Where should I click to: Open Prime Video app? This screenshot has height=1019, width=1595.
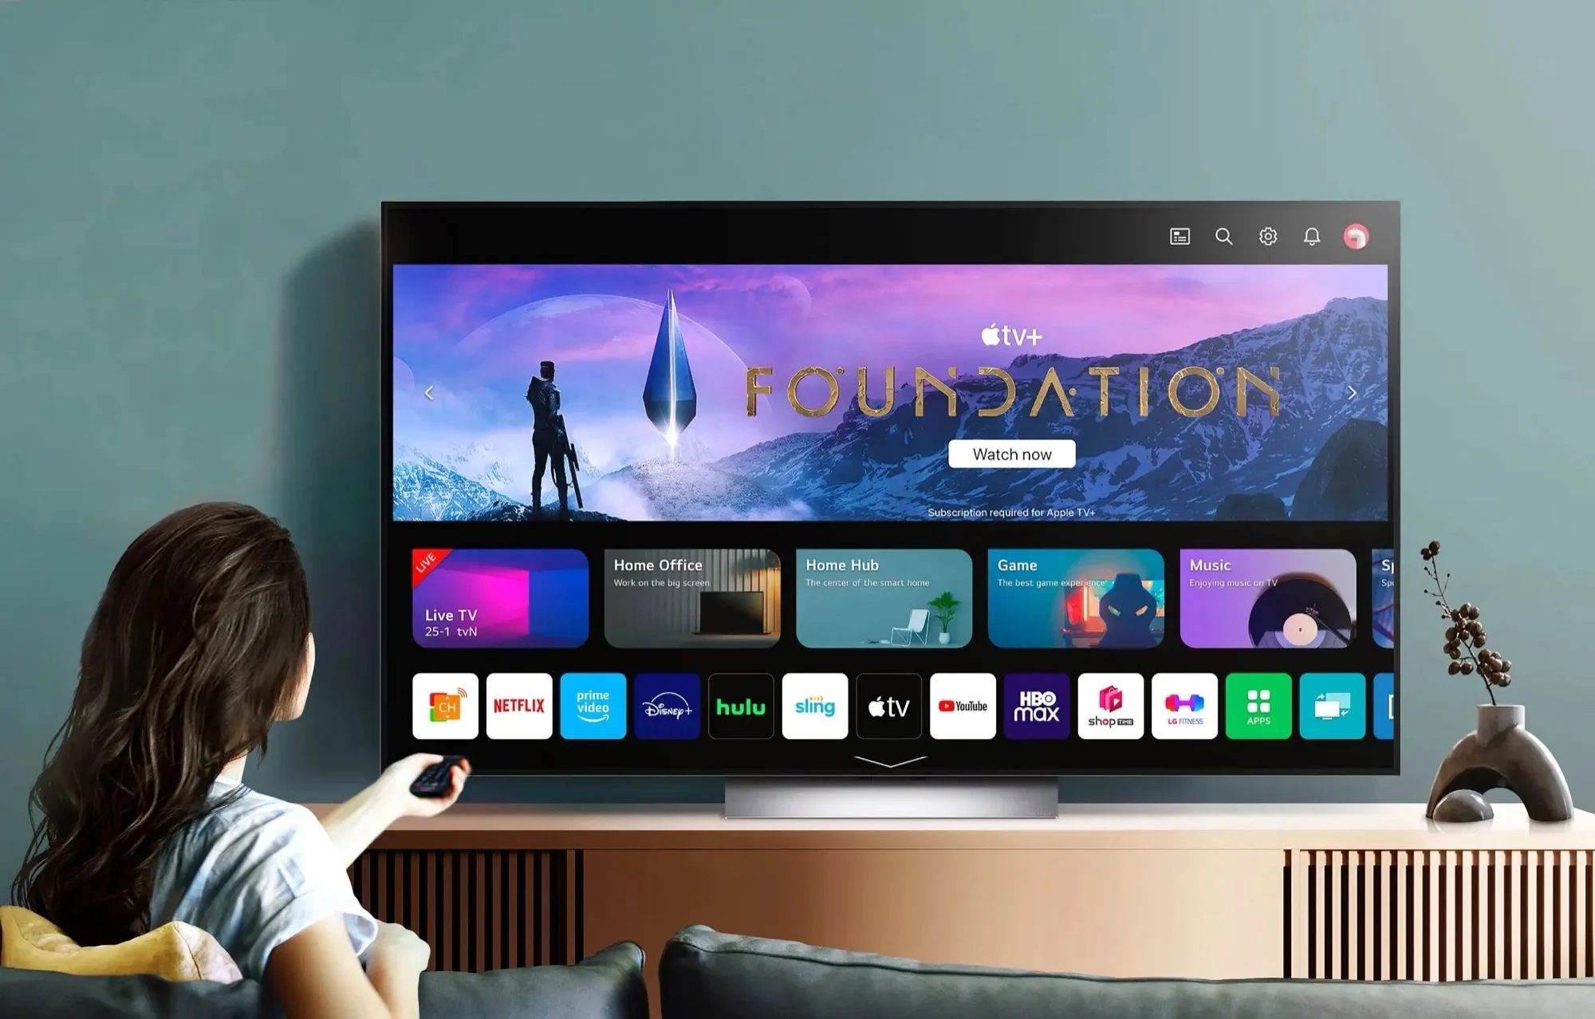(x=593, y=707)
